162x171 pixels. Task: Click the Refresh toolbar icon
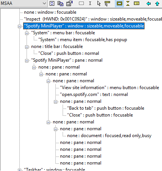point(52,3)
